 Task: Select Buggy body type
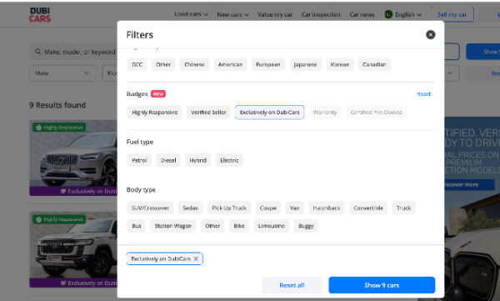pyautogui.click(x=306, y=226)
